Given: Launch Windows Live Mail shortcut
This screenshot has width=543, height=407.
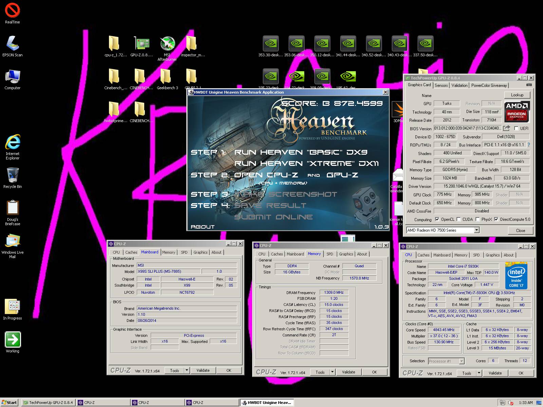Looking at the screenshot, I should pyautogui.click(x=13, y=246).
